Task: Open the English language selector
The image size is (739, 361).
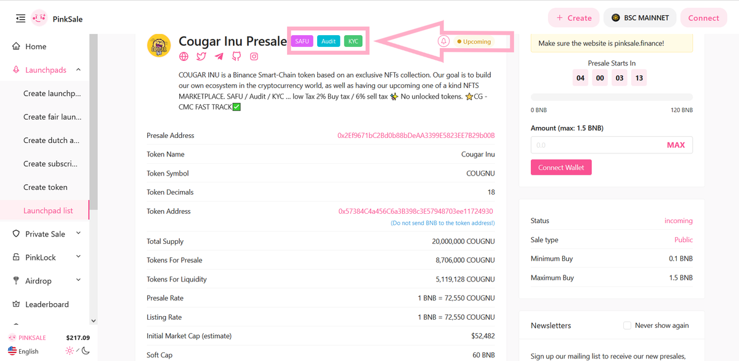Action: (x=23, y=351)
